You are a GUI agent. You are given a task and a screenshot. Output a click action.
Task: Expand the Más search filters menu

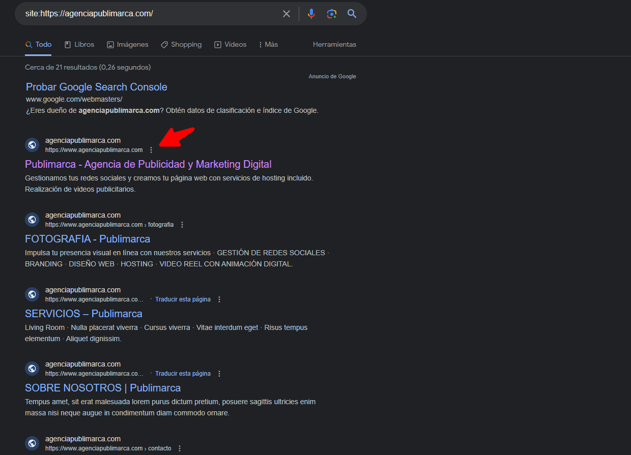pyautogui.click(x=268, y=45)
